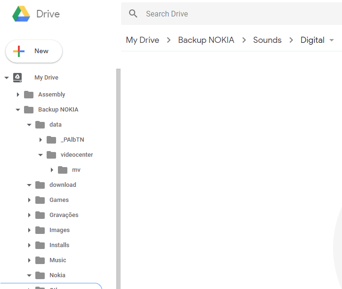342x289 pixels.
Task: Click the _PAlbTN folder icon
Action: [x=51, y=140]
